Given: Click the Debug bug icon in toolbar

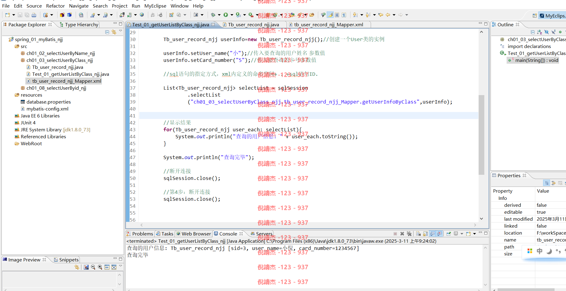Looking at the screenshot, I should (213, 15).
